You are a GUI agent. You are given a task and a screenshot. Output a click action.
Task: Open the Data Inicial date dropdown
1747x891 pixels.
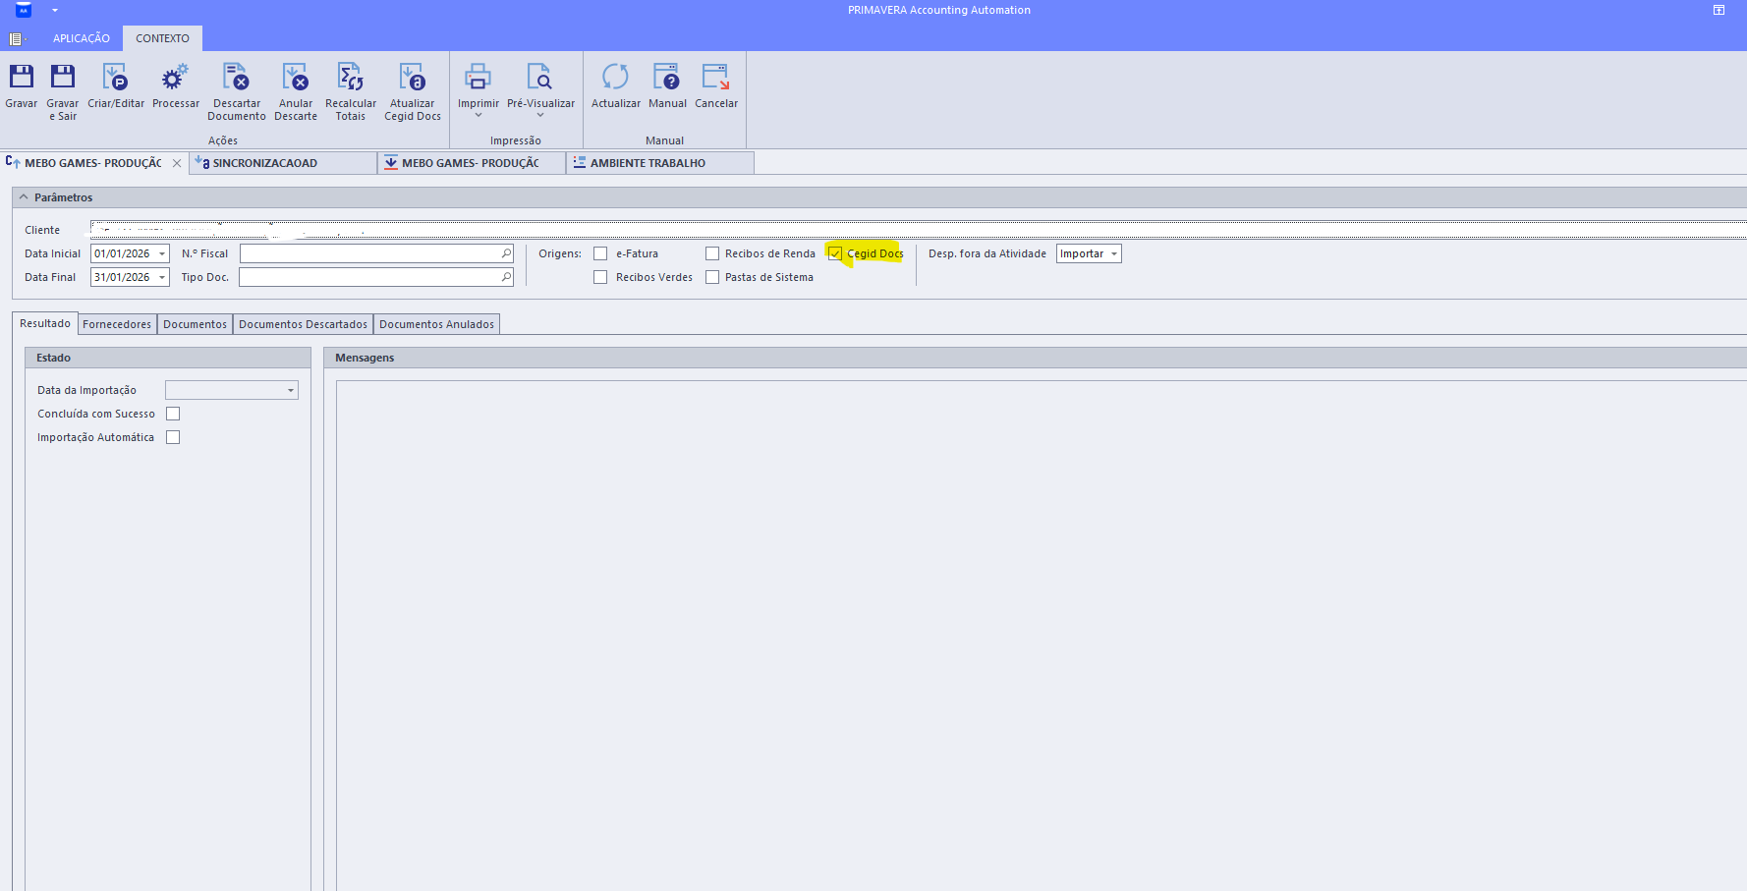click(162, 253)
